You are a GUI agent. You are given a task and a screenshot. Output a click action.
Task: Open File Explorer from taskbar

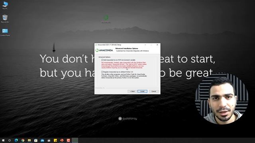[29, 140]
